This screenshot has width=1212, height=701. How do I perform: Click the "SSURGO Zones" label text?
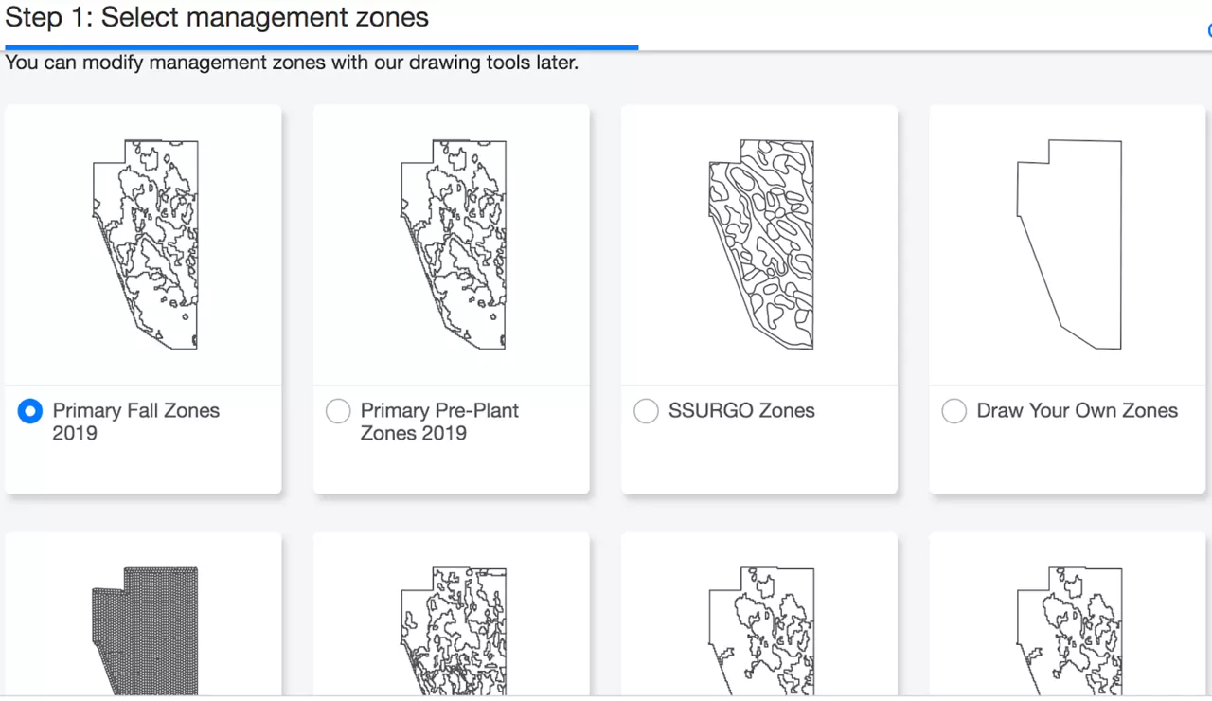(741, 411)
